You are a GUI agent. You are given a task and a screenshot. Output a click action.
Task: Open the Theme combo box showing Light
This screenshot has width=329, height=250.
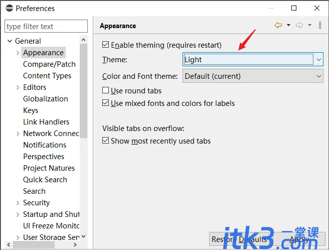click(253, 59)
